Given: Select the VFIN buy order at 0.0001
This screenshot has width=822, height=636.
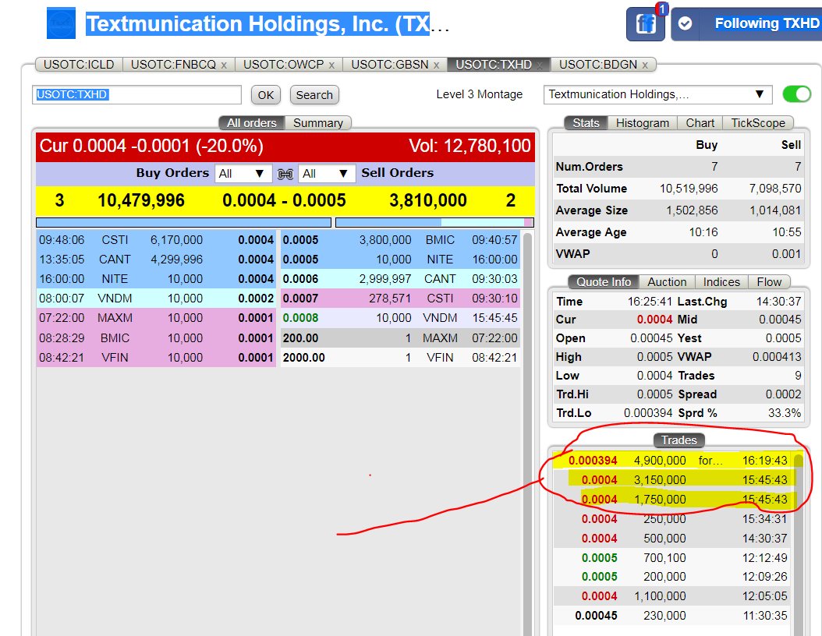Looking at the screenshot, I should (x=156, y=357).
